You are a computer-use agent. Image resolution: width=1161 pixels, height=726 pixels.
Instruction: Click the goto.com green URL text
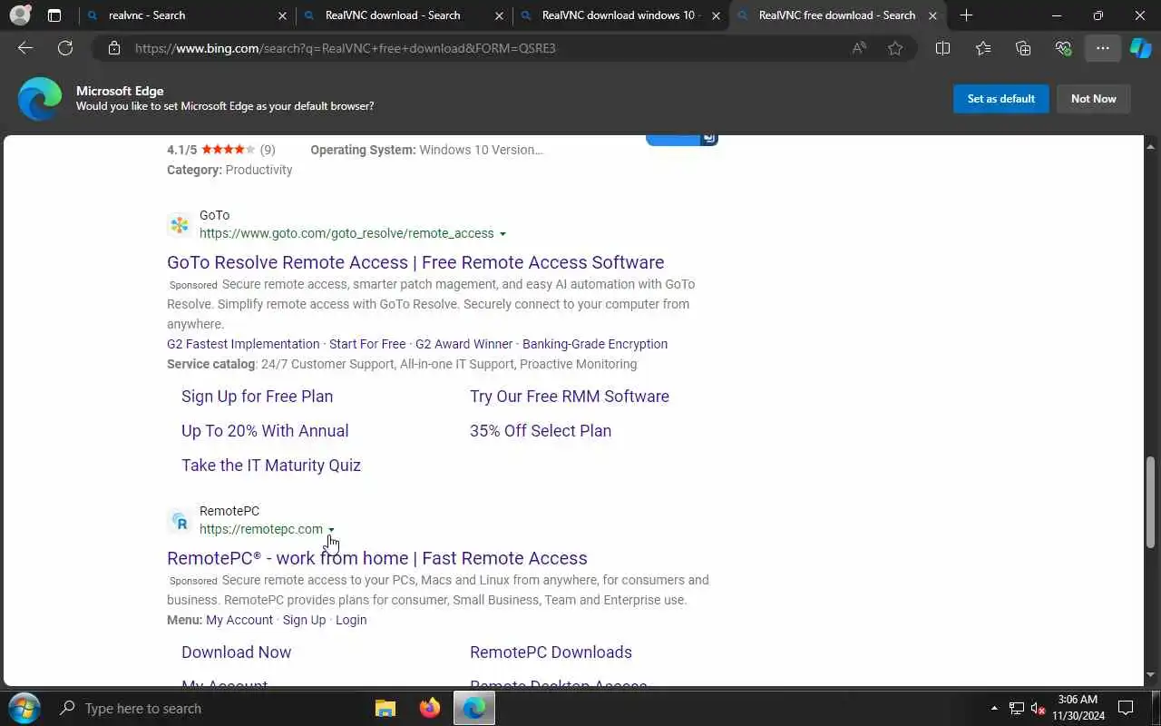[346, 233]
